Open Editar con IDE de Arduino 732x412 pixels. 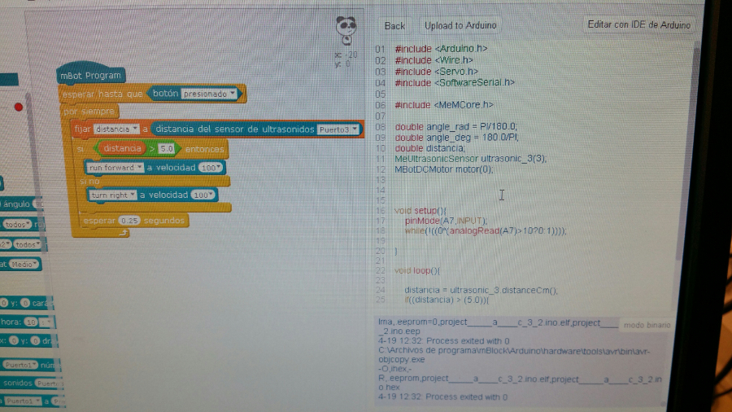click(638, 24)
